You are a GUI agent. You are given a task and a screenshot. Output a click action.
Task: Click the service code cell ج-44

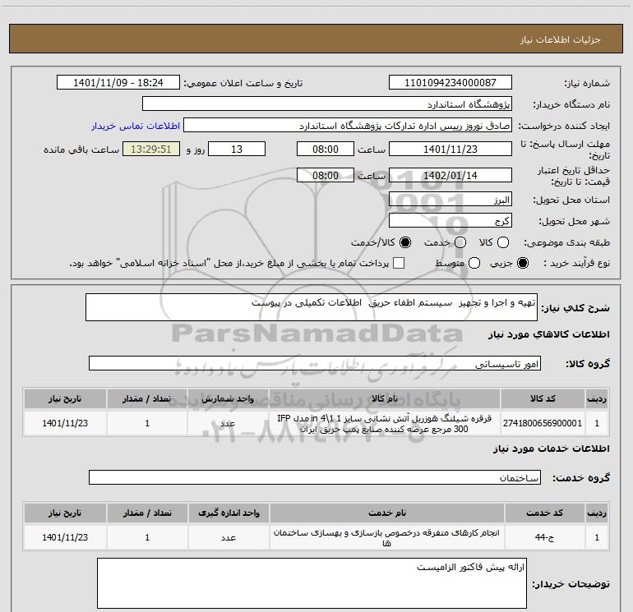[x=544, y=537]
